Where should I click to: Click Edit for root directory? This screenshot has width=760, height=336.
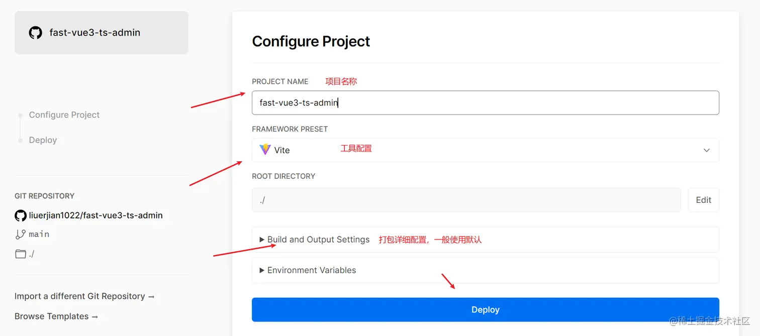703,200
